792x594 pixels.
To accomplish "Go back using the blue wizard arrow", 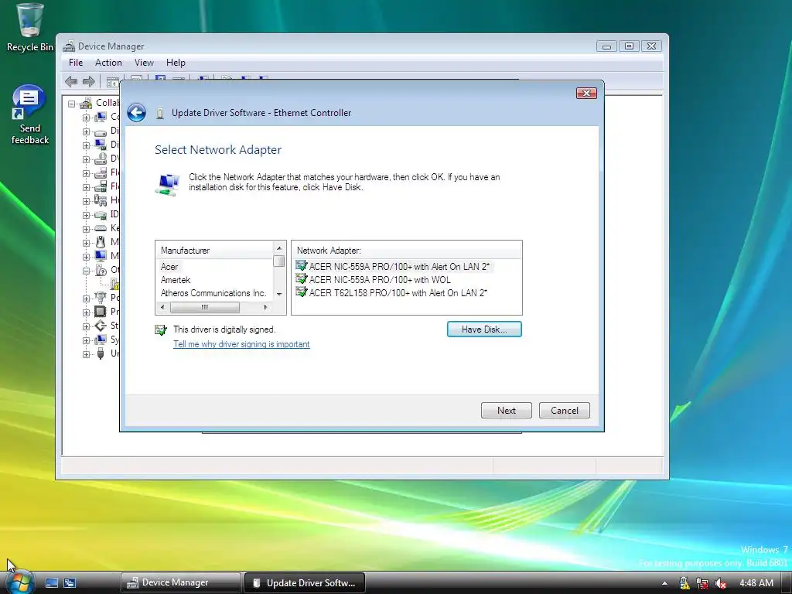I will (136, 112).
